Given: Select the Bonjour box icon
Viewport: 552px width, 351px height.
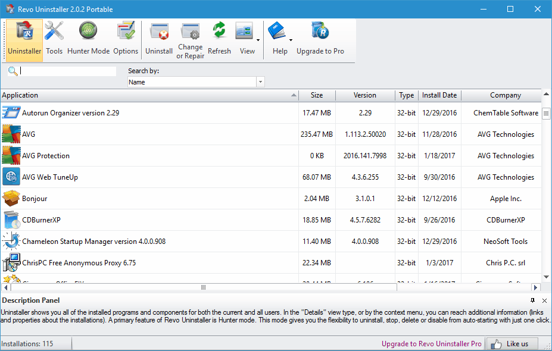Looking at the screenshot, I should (x=11, y=198).
